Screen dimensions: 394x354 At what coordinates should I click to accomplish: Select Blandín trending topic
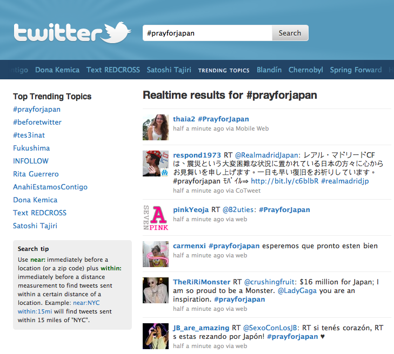coord(269,70)
